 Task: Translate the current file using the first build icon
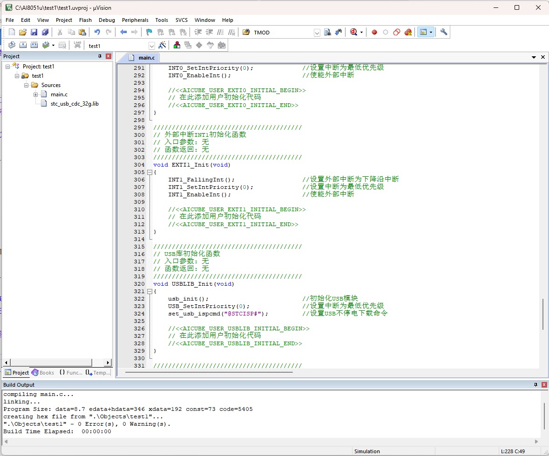point(12,45)
